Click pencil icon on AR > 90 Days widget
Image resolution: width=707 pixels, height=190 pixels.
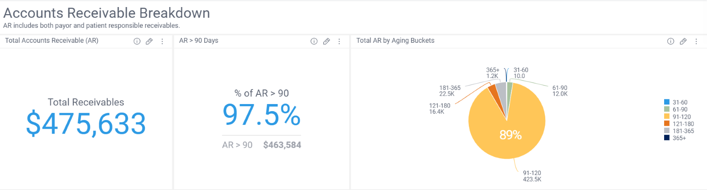point(327,41)
